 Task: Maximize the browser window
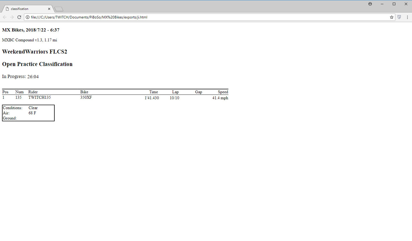coord(394,4)
